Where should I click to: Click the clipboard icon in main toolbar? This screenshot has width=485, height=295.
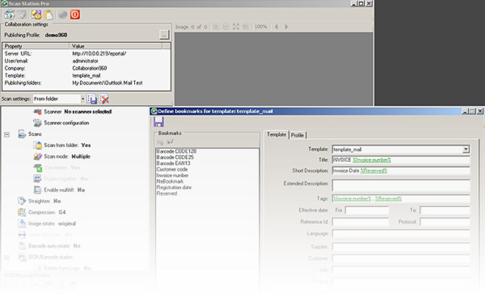(x=48, y=15)
